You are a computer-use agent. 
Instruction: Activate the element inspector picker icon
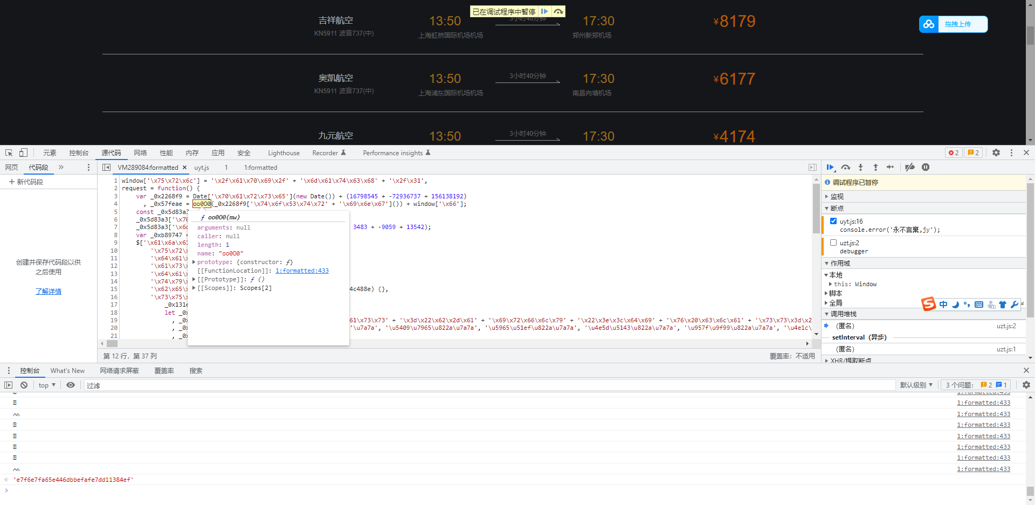point(9,153)
